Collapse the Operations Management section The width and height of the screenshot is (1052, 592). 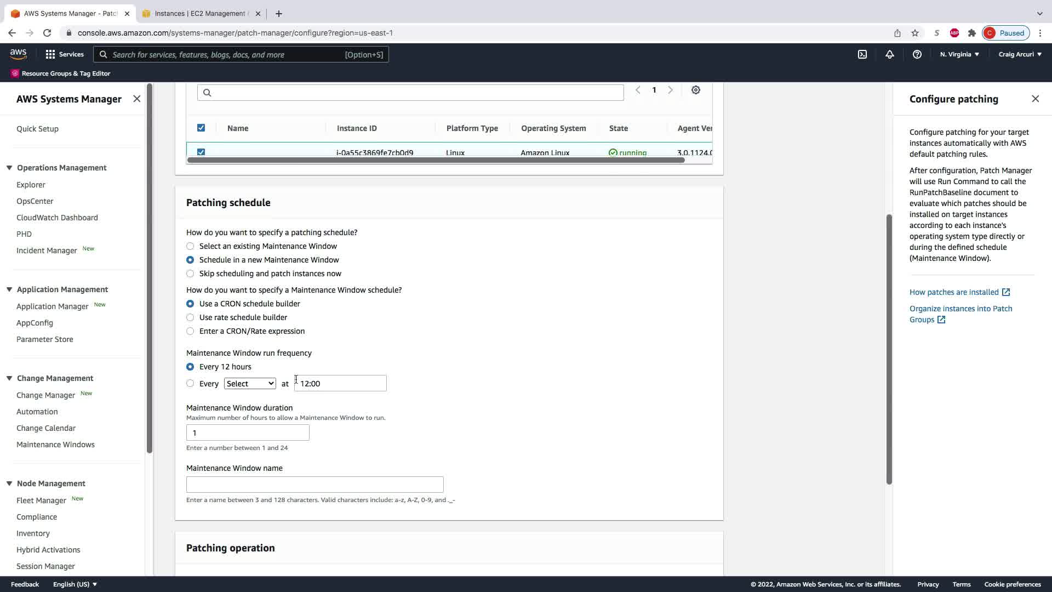9,168
